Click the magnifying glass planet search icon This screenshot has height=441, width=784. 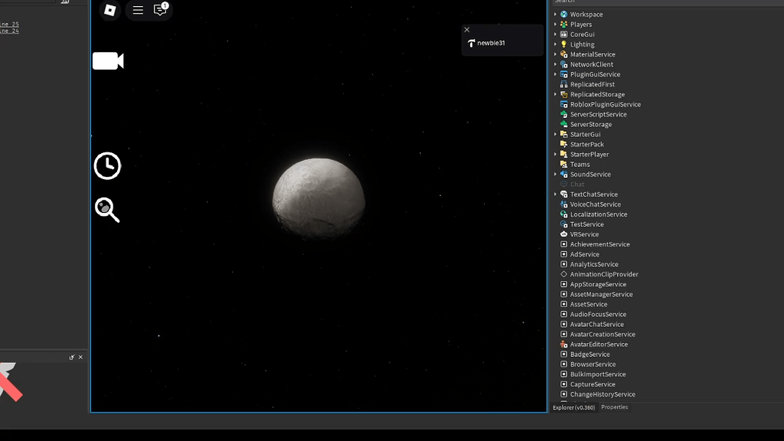pos(107,210)
